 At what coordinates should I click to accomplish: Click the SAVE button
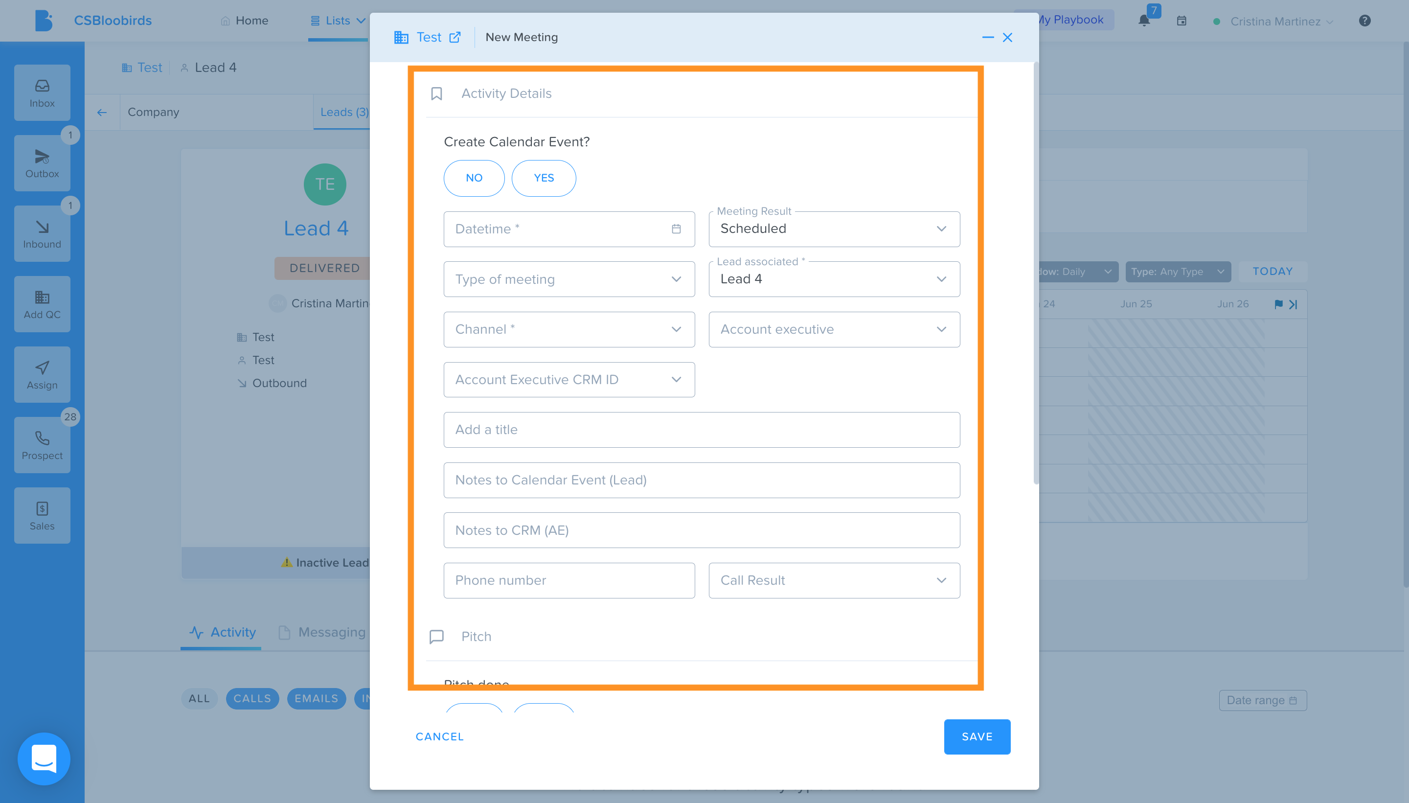(x=977, y=737)
